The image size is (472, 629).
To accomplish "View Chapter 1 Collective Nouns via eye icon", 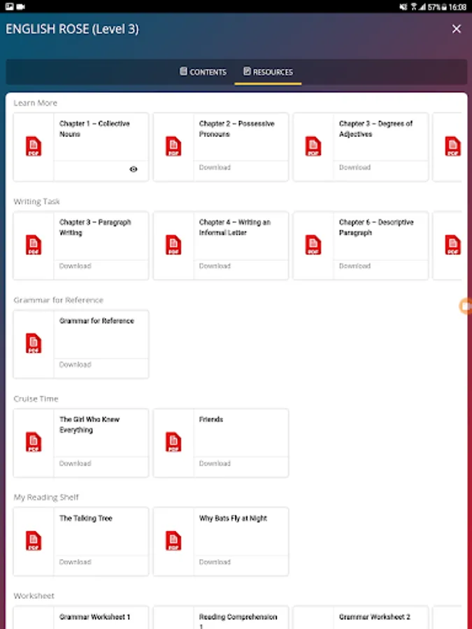I will coord(134,169).
